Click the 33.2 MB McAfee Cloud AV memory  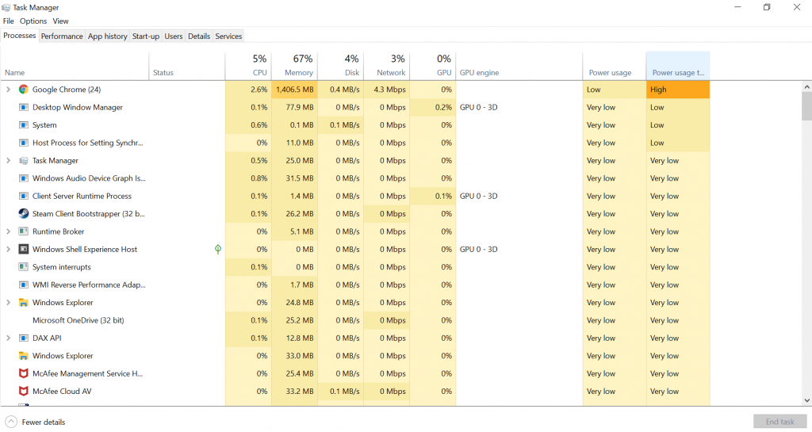(294, 391)
